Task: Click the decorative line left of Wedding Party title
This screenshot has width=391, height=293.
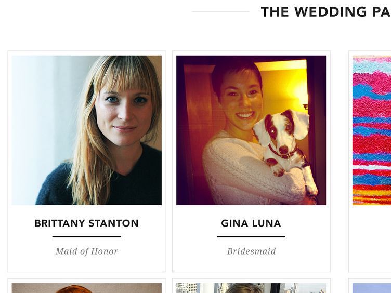Action: (x=220, y=12)
